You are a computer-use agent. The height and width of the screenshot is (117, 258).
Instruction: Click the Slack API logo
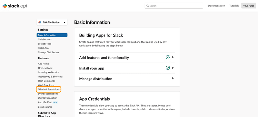pyautogui.click(x=15, y=6)
